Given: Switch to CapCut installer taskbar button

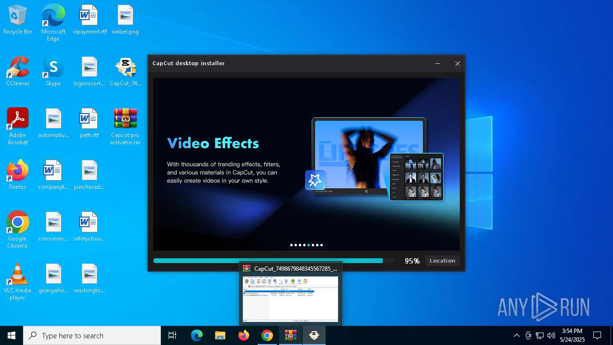Looking at the screenshot, I should click(x=314, y=335).
